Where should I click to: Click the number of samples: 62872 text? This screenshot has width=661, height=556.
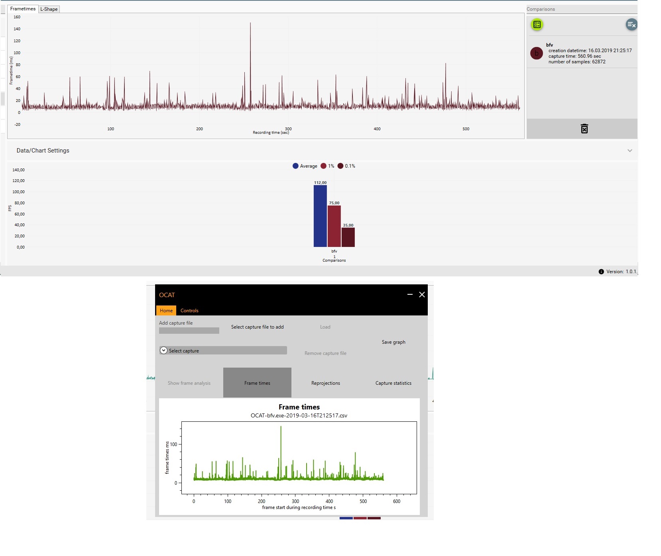pyautogui.click(x=577, y=62)
